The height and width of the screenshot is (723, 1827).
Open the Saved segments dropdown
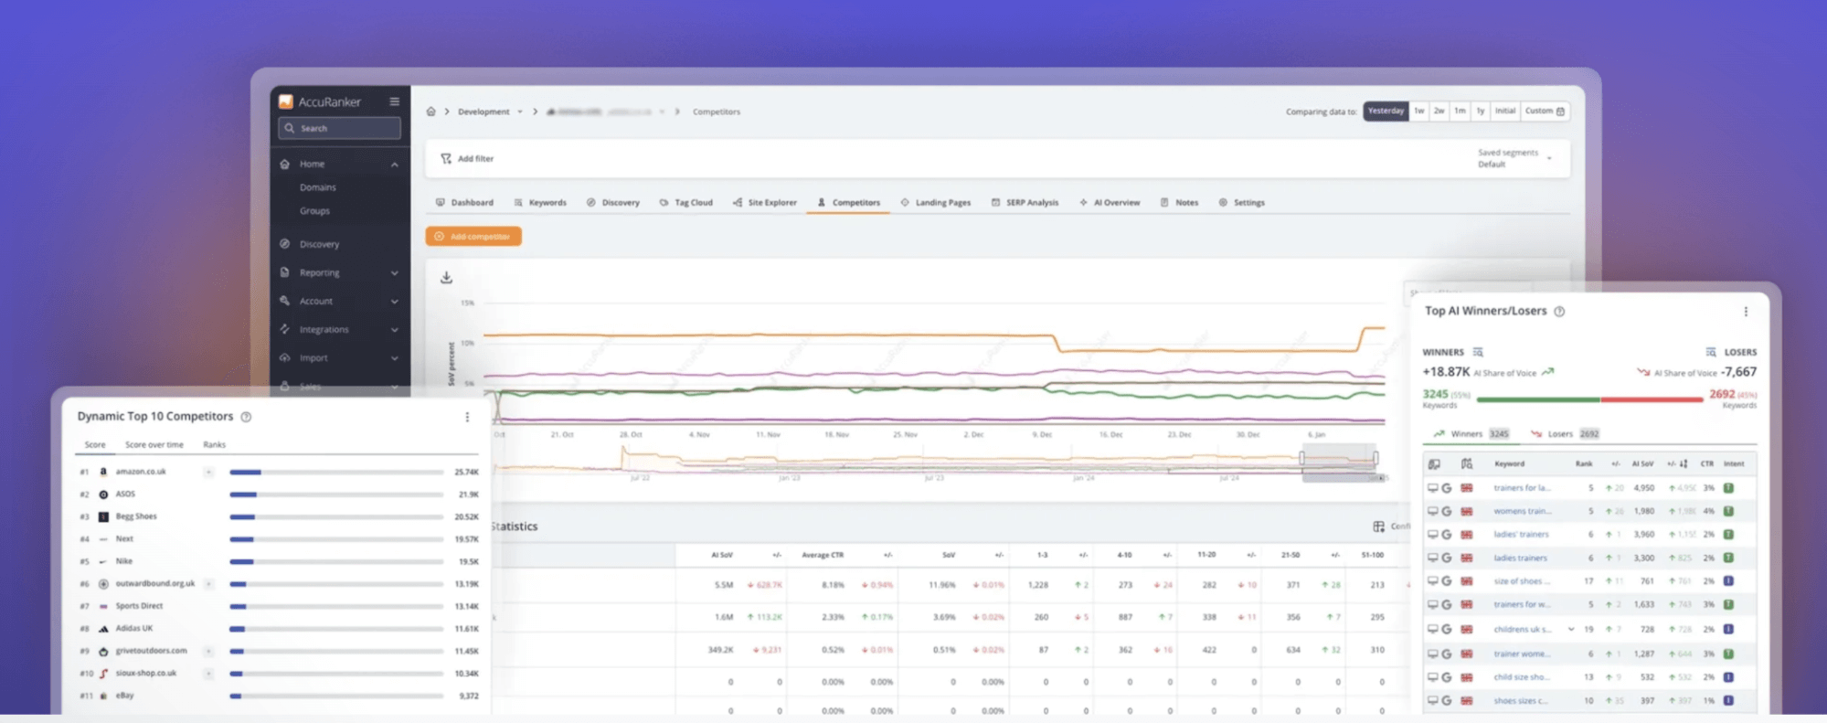[1514, 158]
